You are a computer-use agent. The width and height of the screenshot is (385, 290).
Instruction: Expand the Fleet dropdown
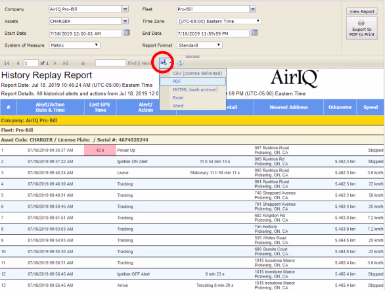pos(253,9)
